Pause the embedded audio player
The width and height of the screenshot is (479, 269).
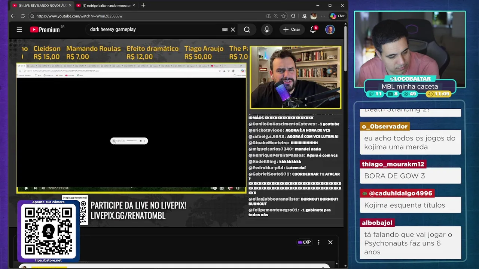point(114,141)
